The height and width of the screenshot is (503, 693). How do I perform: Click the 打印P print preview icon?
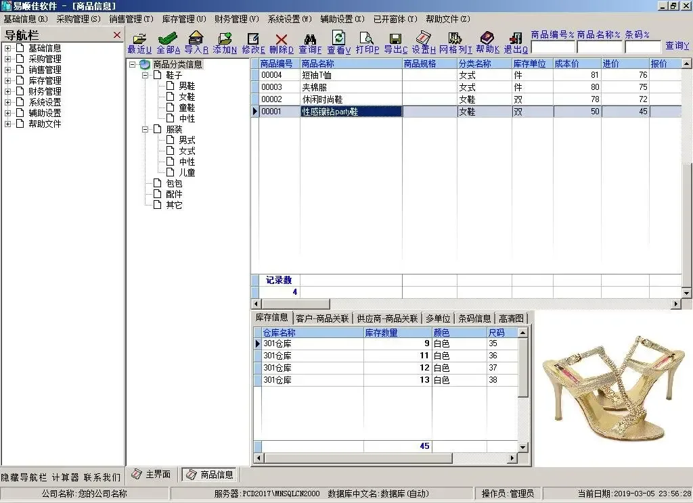pos(367,39)
